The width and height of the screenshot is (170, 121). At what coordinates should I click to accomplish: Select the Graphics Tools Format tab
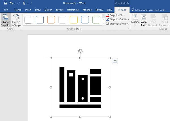click(x=122, y=10)
